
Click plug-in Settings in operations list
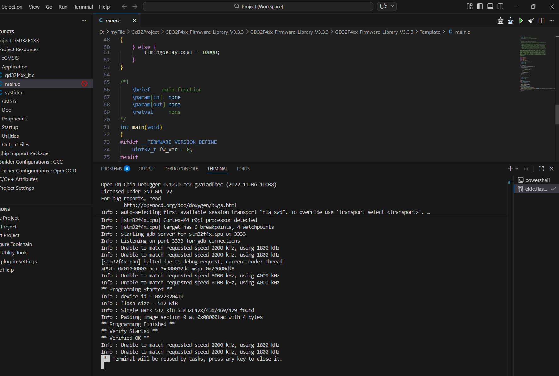[19, 261]
